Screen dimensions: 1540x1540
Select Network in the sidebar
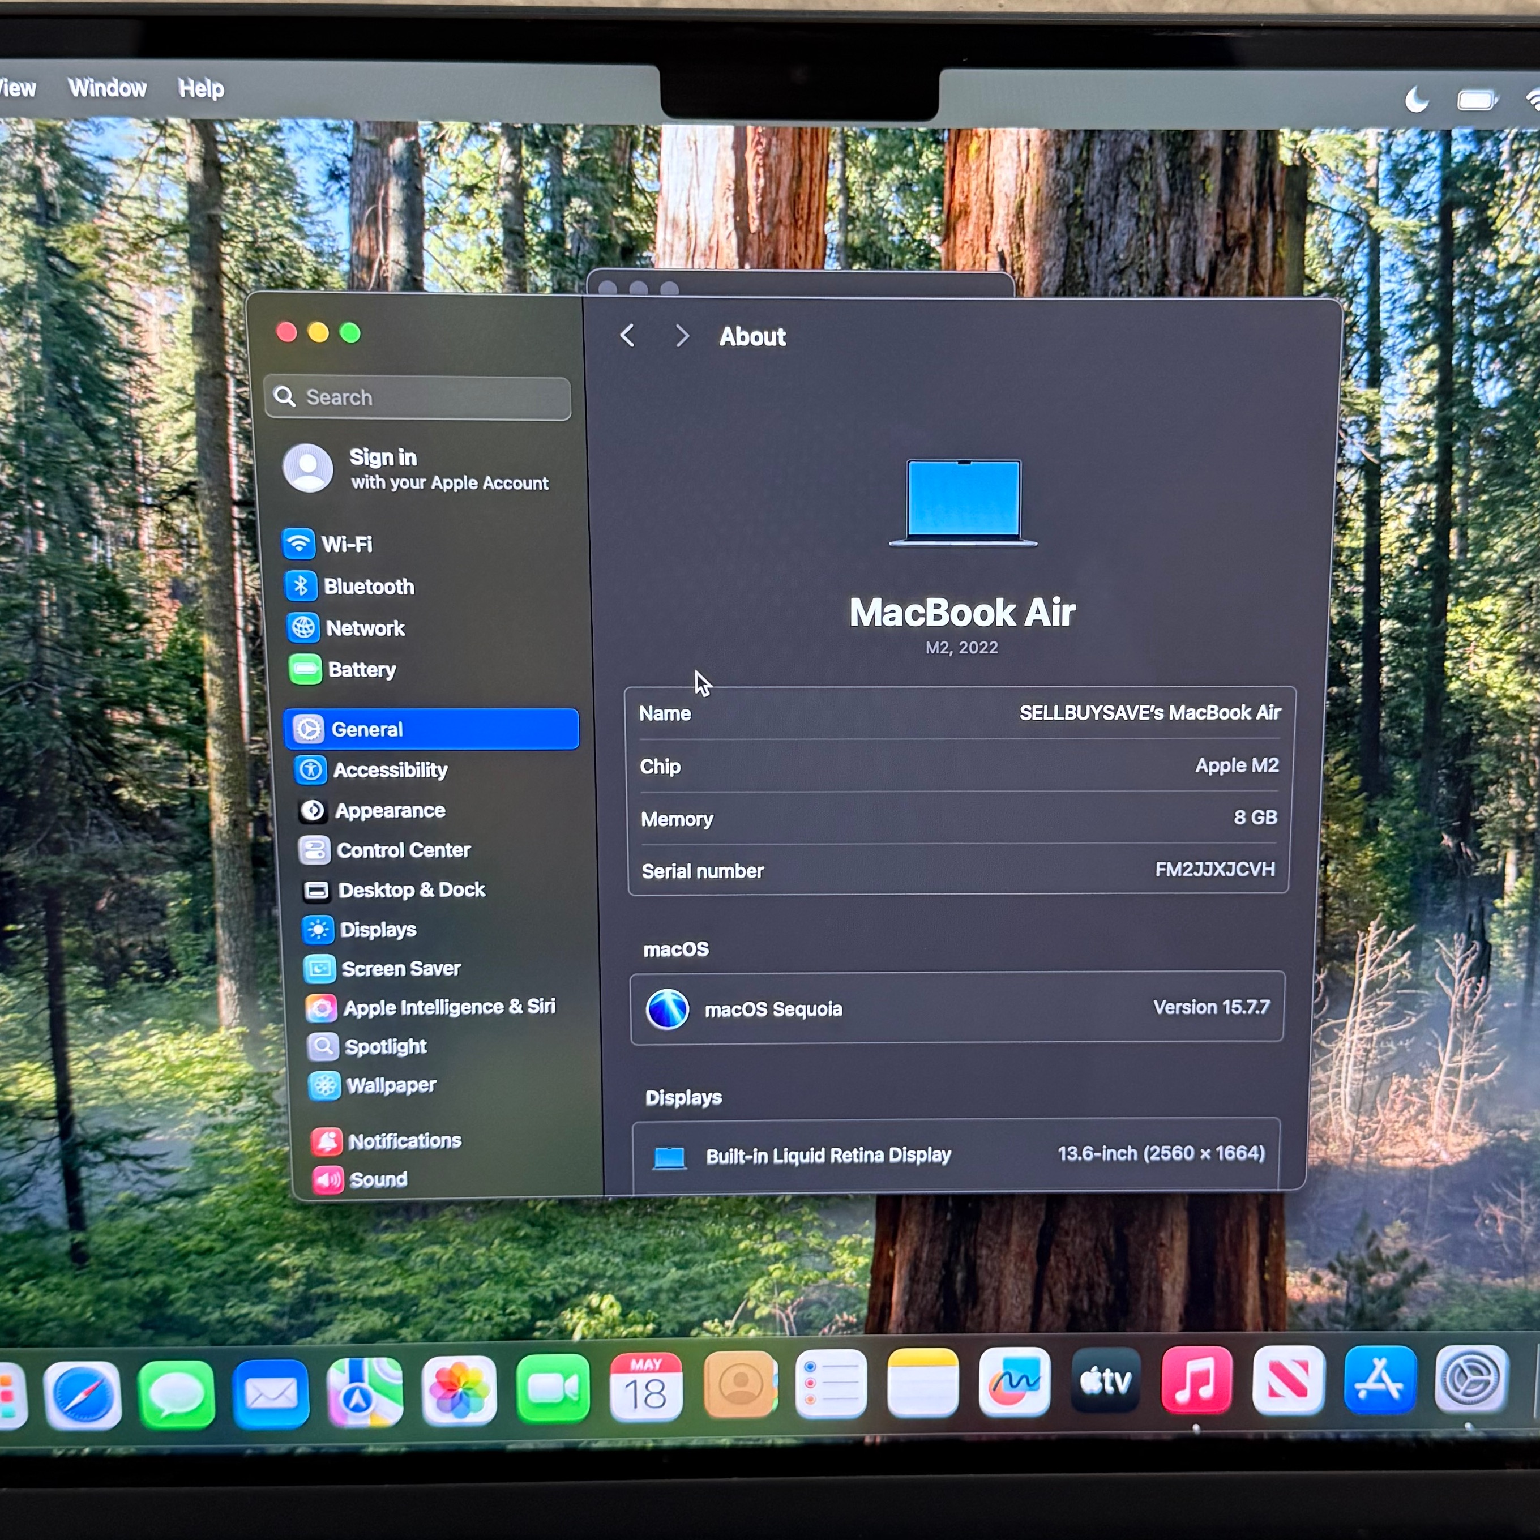pyautogui.click(x=346, y=628)
